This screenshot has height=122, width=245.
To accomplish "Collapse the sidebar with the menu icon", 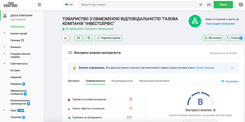I will pyautogui.click(x=39, y=5).
